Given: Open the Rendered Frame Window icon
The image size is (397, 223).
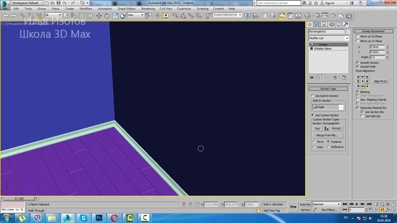Looking at the screenshot, I should [x=325, y=15].
